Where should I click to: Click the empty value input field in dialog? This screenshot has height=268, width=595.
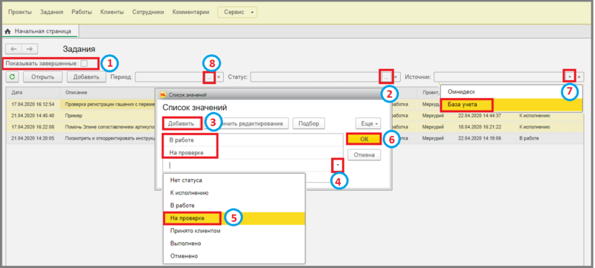248,166
